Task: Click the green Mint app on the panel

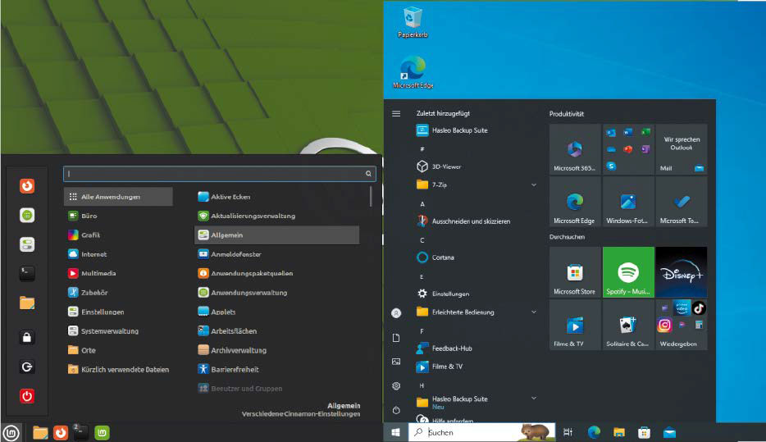Action: pyautogui.click(x=102, y=433)
